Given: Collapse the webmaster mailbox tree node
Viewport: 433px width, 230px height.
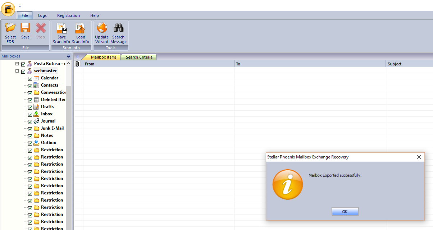Looking at the screenshot, I should [17, 71].
